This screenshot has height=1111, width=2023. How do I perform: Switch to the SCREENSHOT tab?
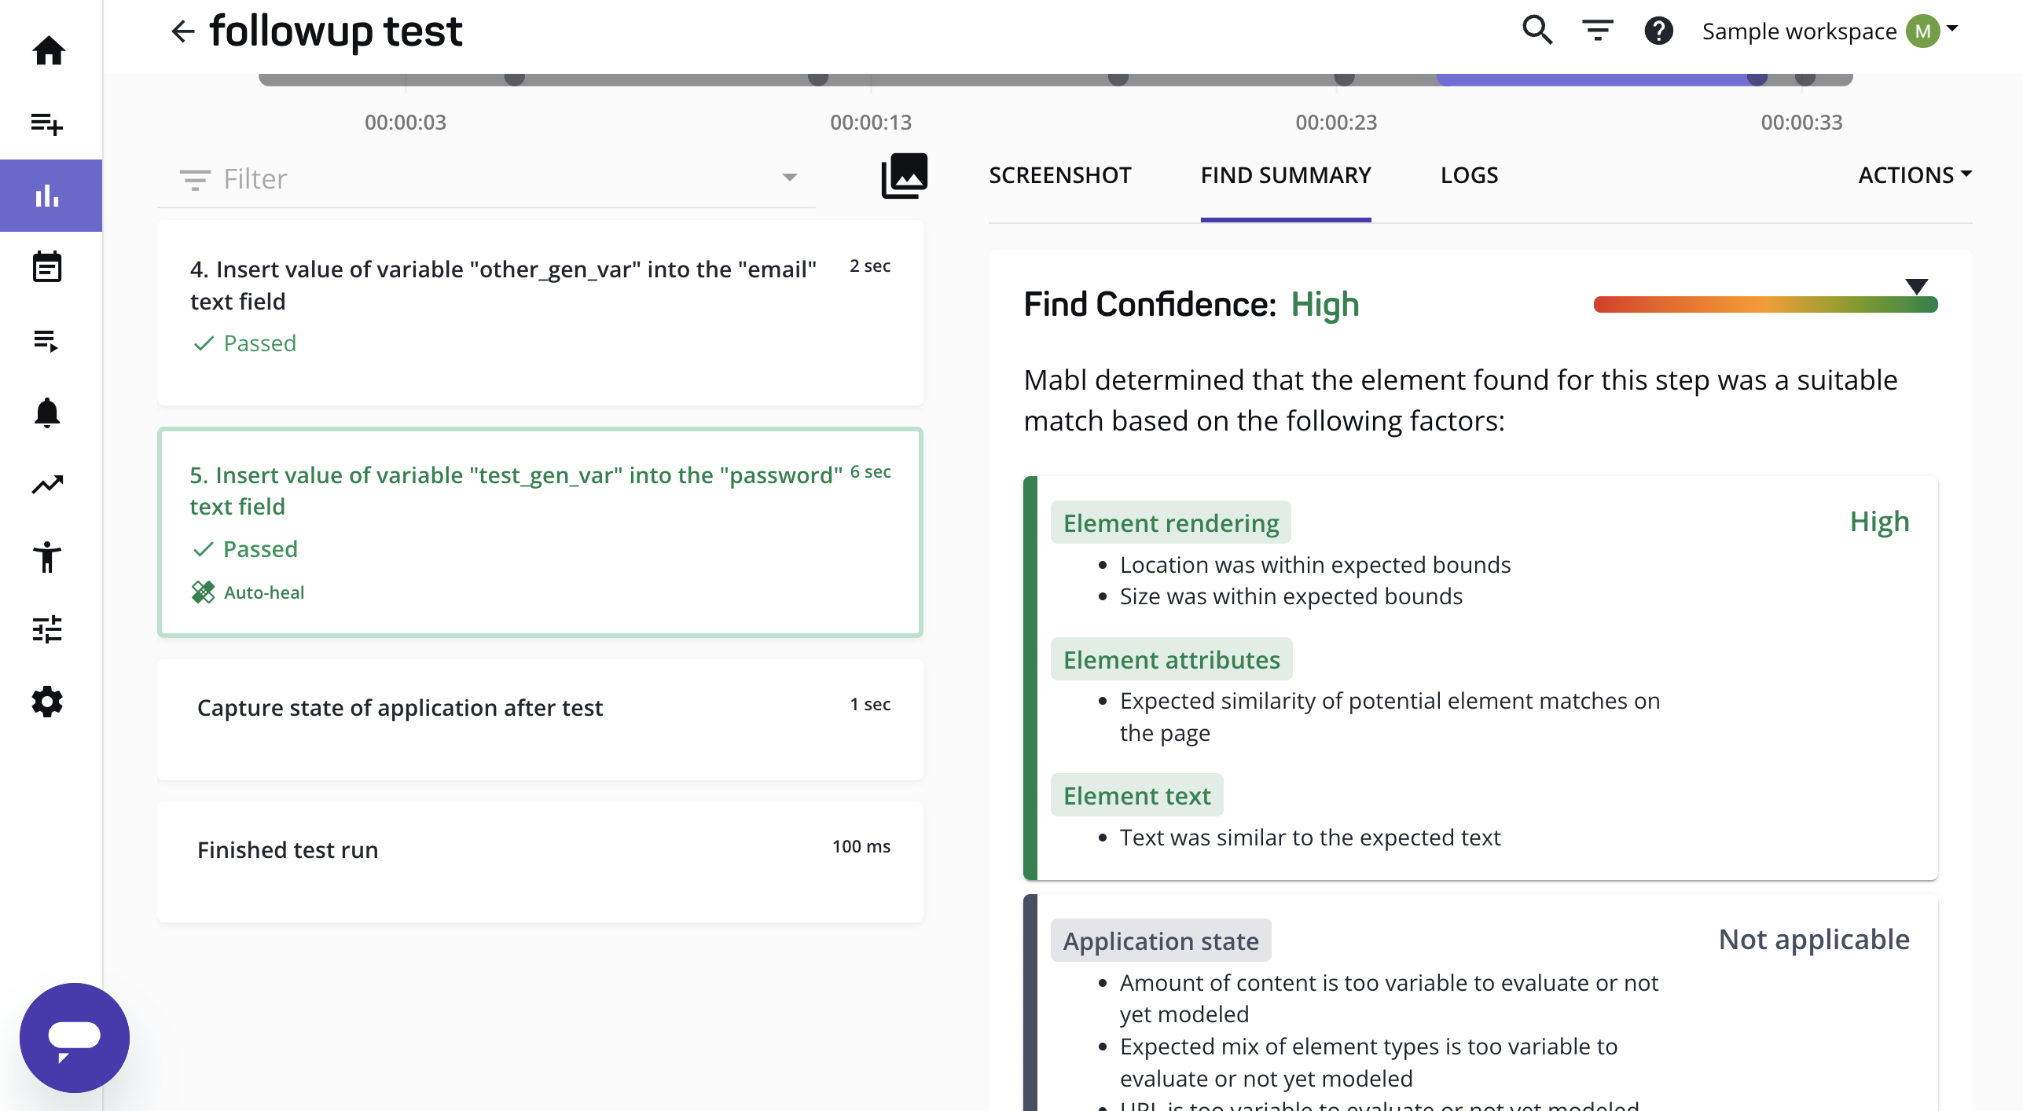tap(1059, 175)
